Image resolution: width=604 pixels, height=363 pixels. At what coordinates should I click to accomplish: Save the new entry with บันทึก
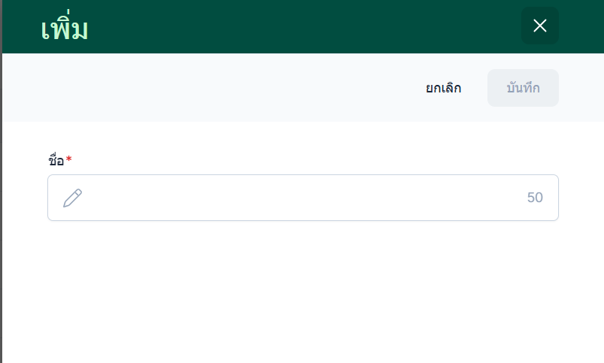point(523,88)
